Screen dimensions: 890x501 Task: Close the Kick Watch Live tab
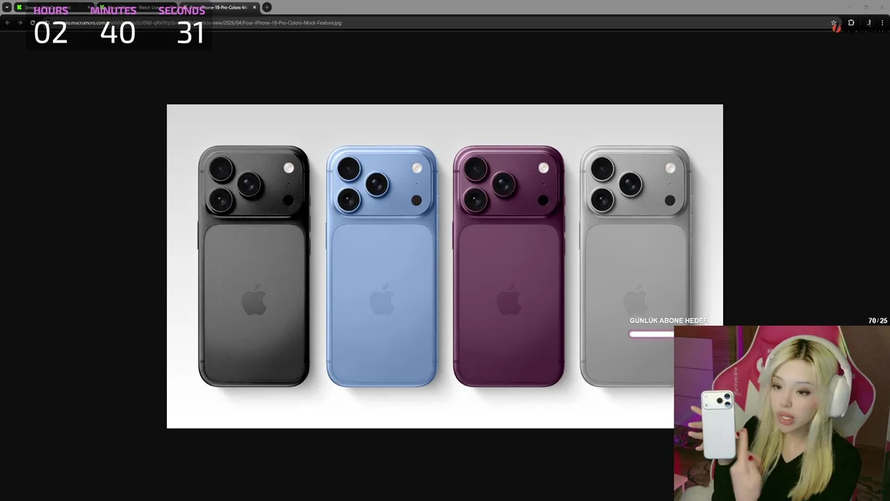[x=173, y=8]
